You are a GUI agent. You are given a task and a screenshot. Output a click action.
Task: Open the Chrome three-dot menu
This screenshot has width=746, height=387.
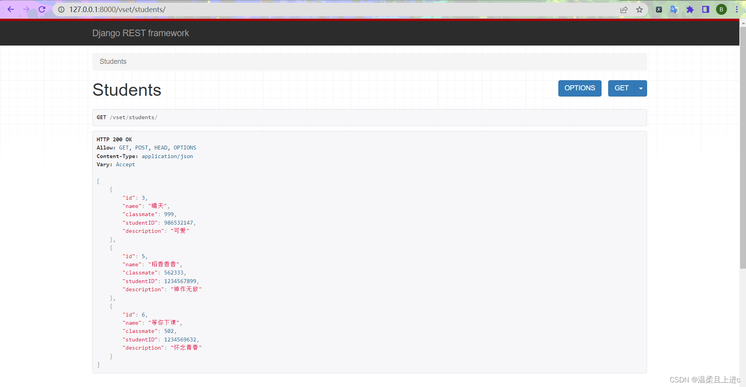(x=737, y=10)
